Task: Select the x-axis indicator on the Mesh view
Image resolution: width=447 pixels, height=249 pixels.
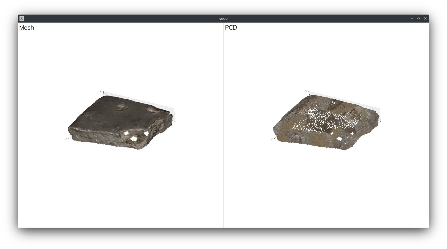Action: [67, 138]
